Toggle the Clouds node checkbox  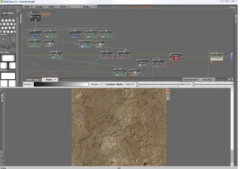click(x=31, y=12)
